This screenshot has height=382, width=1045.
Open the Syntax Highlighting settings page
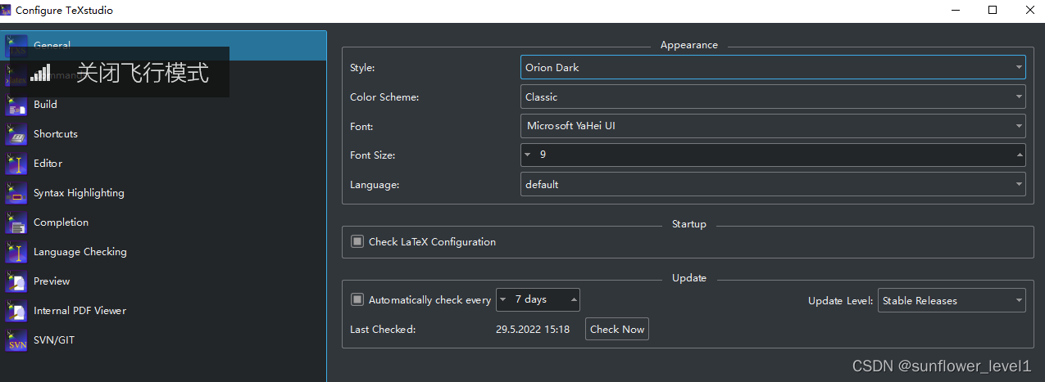[163, 192]
